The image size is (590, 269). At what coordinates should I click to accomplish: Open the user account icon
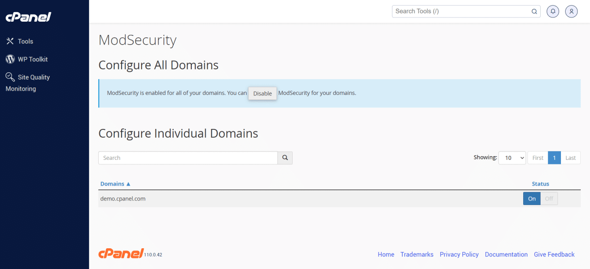click(x=571, y=11)
